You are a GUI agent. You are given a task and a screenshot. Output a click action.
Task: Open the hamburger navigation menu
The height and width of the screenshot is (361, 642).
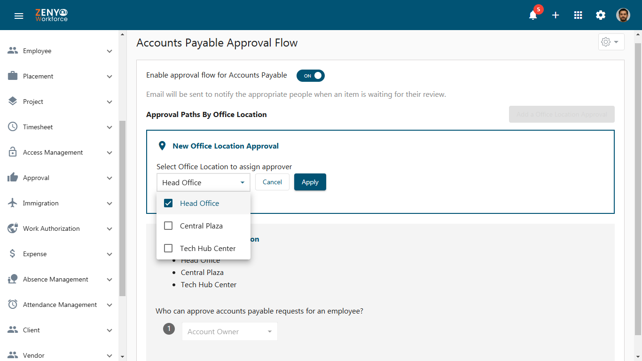click(19, 16)
